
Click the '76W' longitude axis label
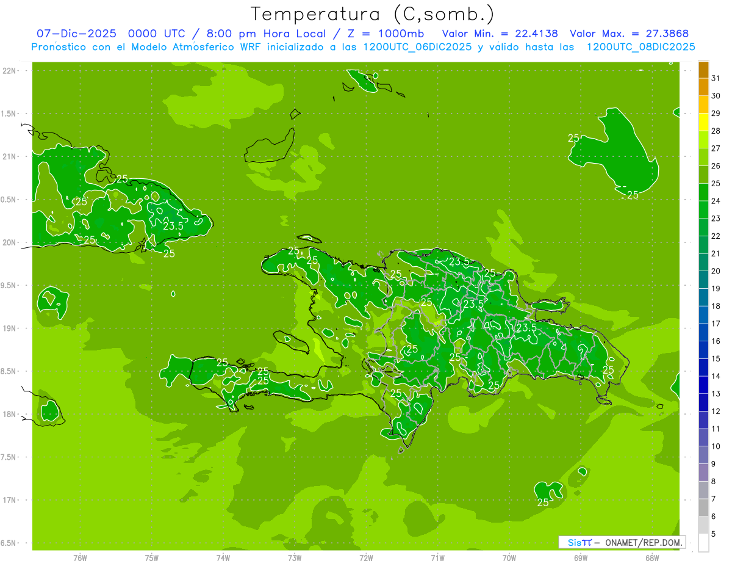(x=80, y=558)
